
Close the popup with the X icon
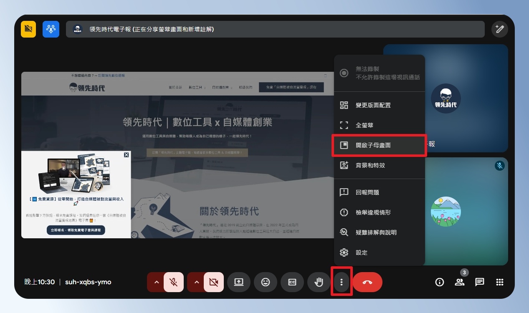pos(127,155)
